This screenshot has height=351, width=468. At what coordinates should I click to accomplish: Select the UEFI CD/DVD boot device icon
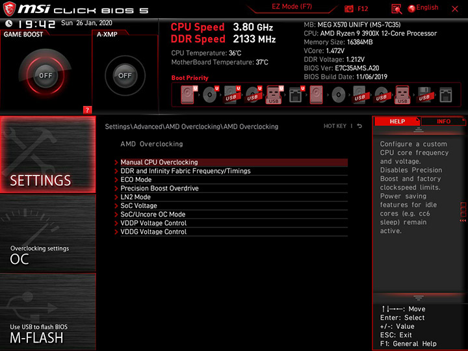211,95
